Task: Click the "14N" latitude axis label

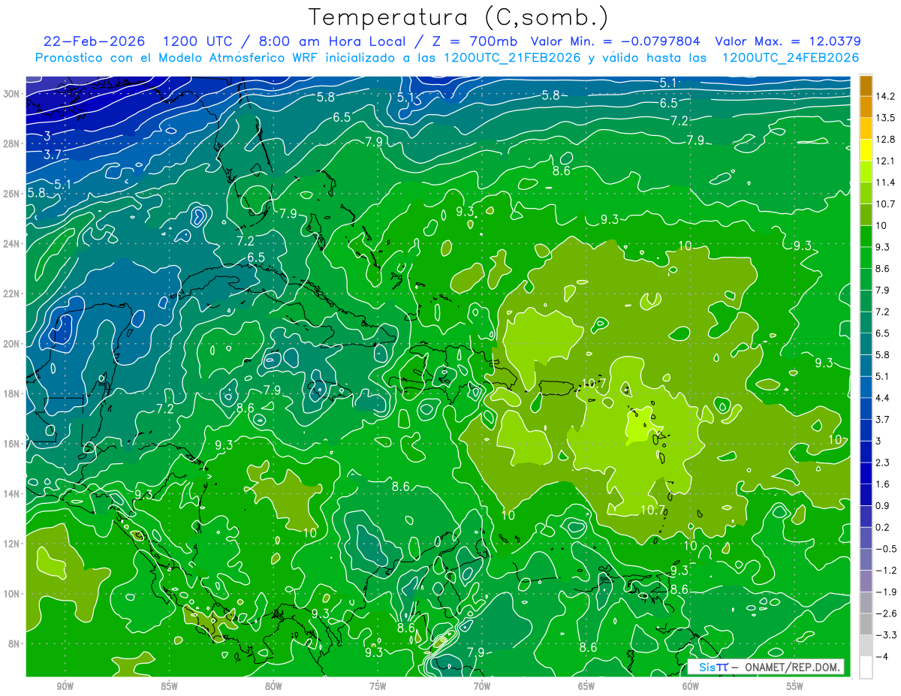Action: click(x=12, y=493)
